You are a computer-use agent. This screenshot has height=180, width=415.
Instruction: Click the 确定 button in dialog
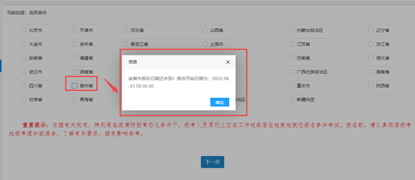point(219,102)
